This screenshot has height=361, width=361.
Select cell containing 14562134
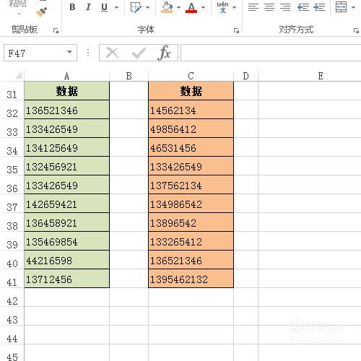[191, 110]
